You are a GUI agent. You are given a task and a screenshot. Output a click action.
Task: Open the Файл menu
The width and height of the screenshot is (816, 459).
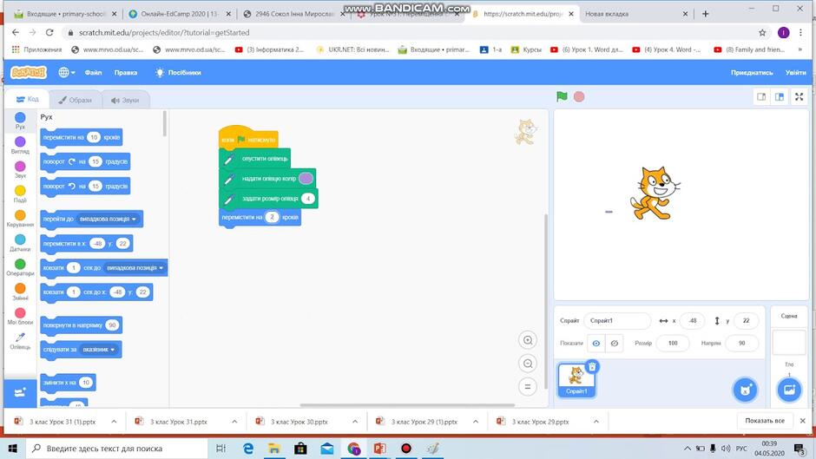[93, 72]
